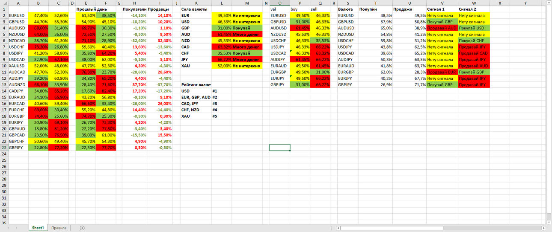Switch to the Sheet1 tab

pyautogui.click(x=38, y=228)
